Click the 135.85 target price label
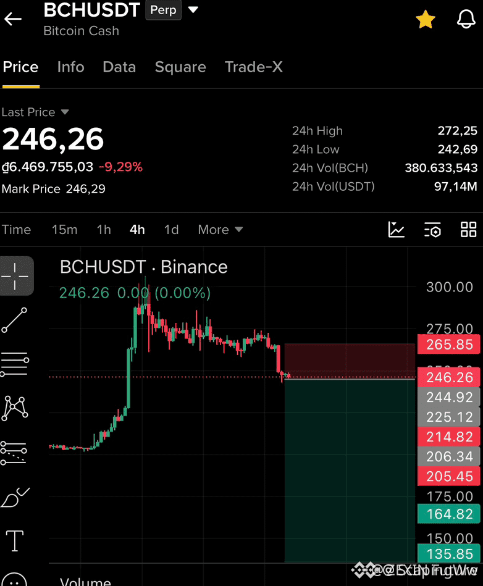This screenshot has width=483, height=586. 449,554
